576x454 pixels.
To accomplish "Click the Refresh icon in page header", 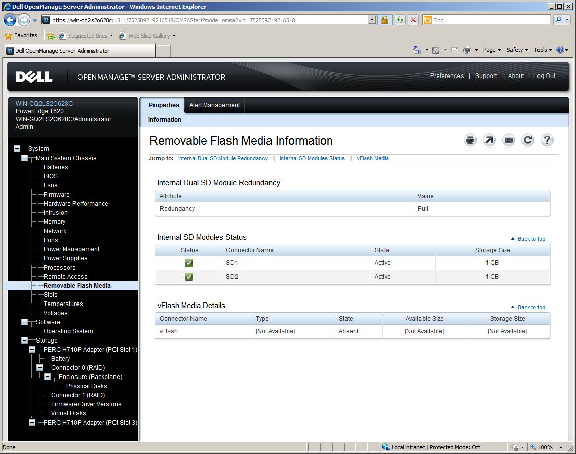I will click(528, 140).
